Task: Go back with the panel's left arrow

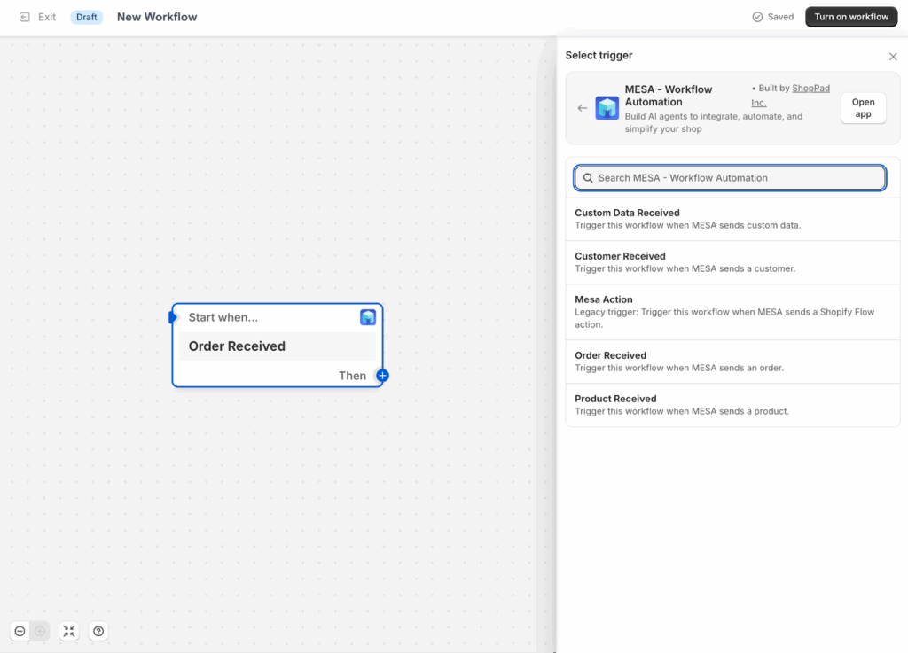Action: 582,108
